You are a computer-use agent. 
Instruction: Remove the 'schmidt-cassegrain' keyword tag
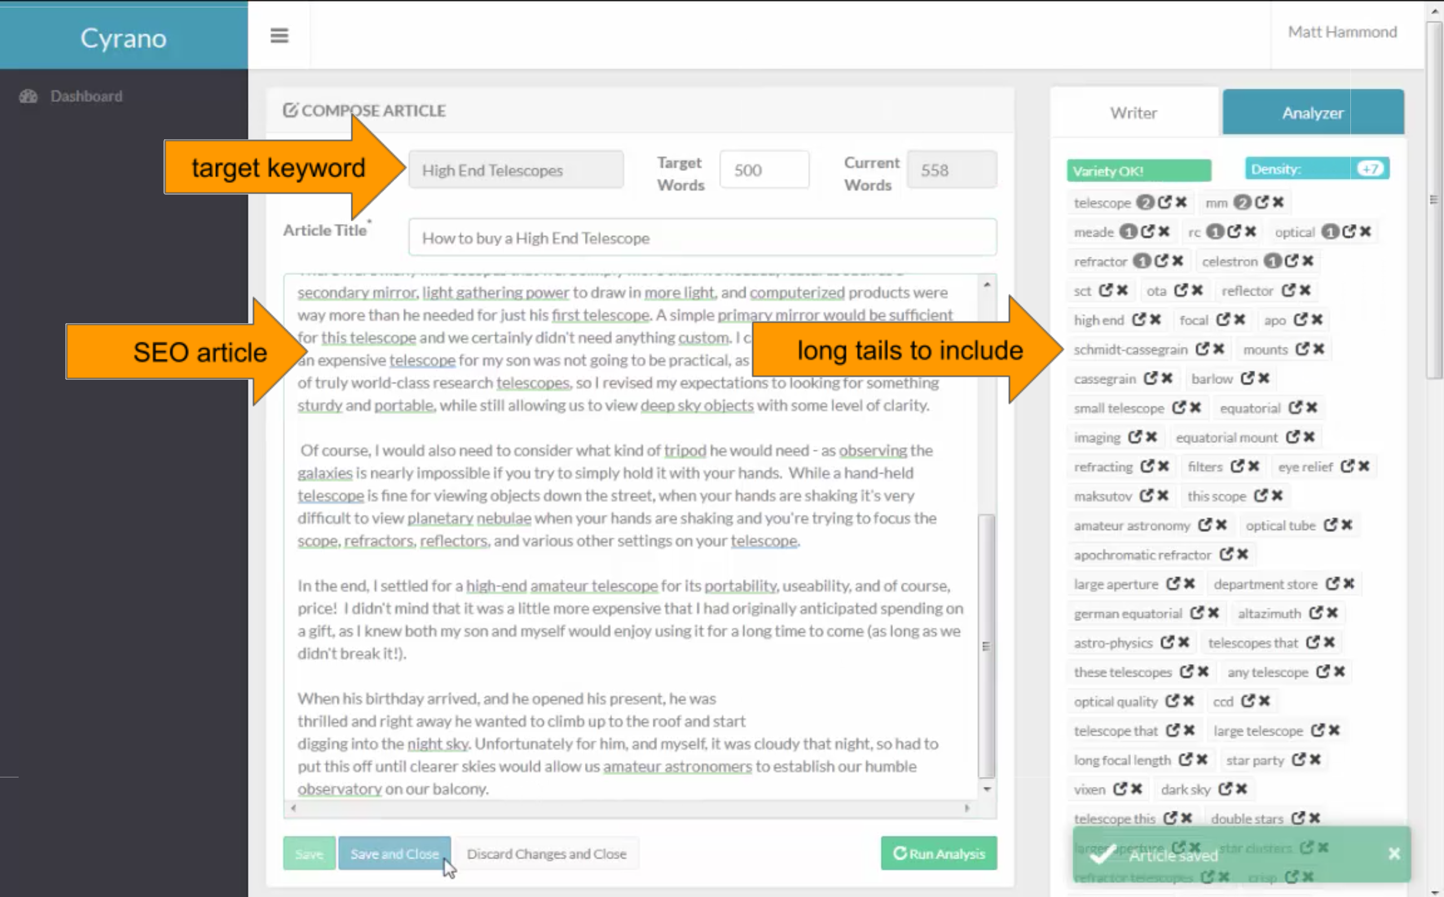click(x=1218, y=349)
